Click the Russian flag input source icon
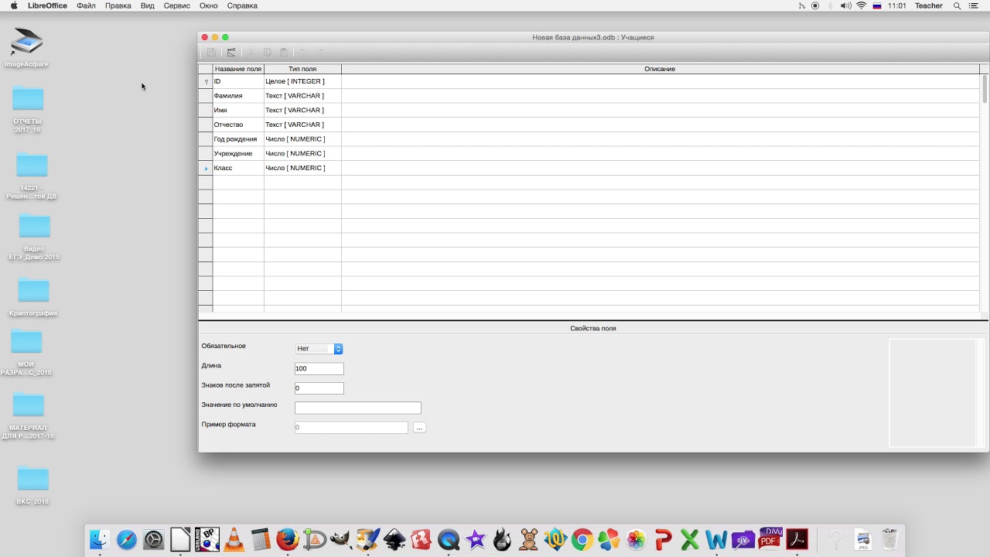 point(877,5)
